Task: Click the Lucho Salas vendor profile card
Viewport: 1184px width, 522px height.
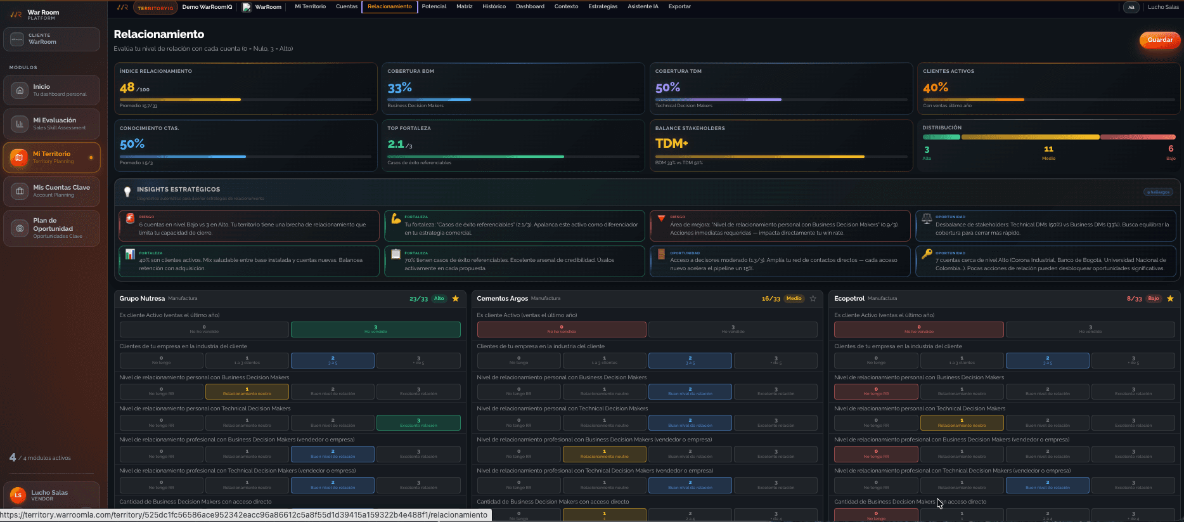Action: (51, 495)
